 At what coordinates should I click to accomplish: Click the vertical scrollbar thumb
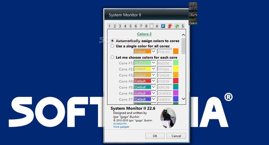click(183, 46)
